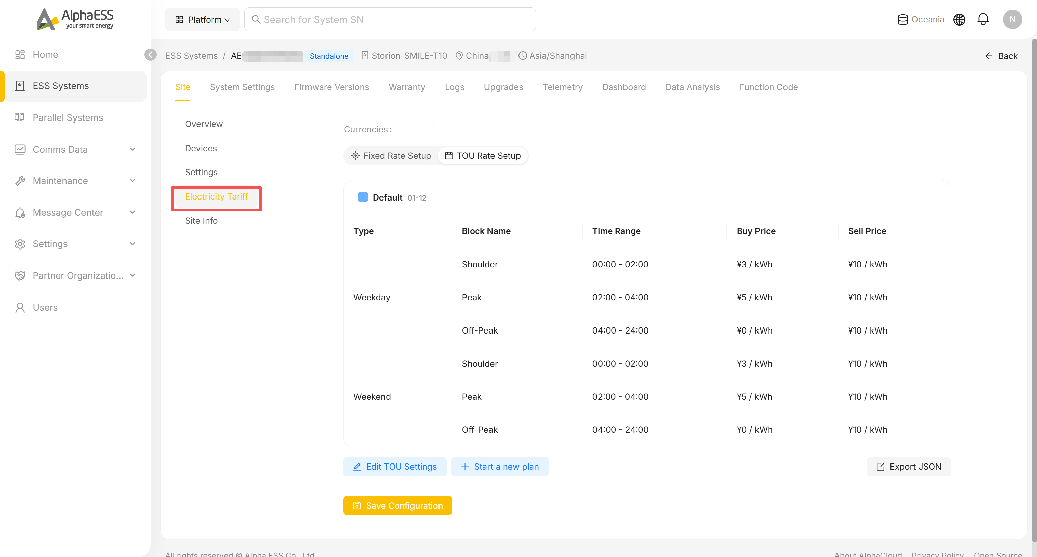Open the Warranty tab

406,87
